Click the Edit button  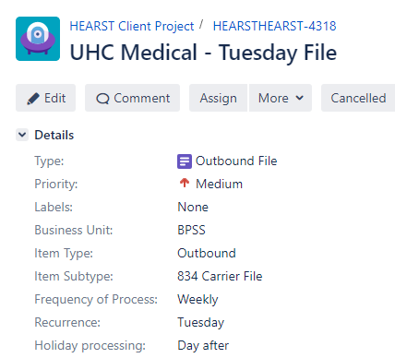[x=45, y=98]
